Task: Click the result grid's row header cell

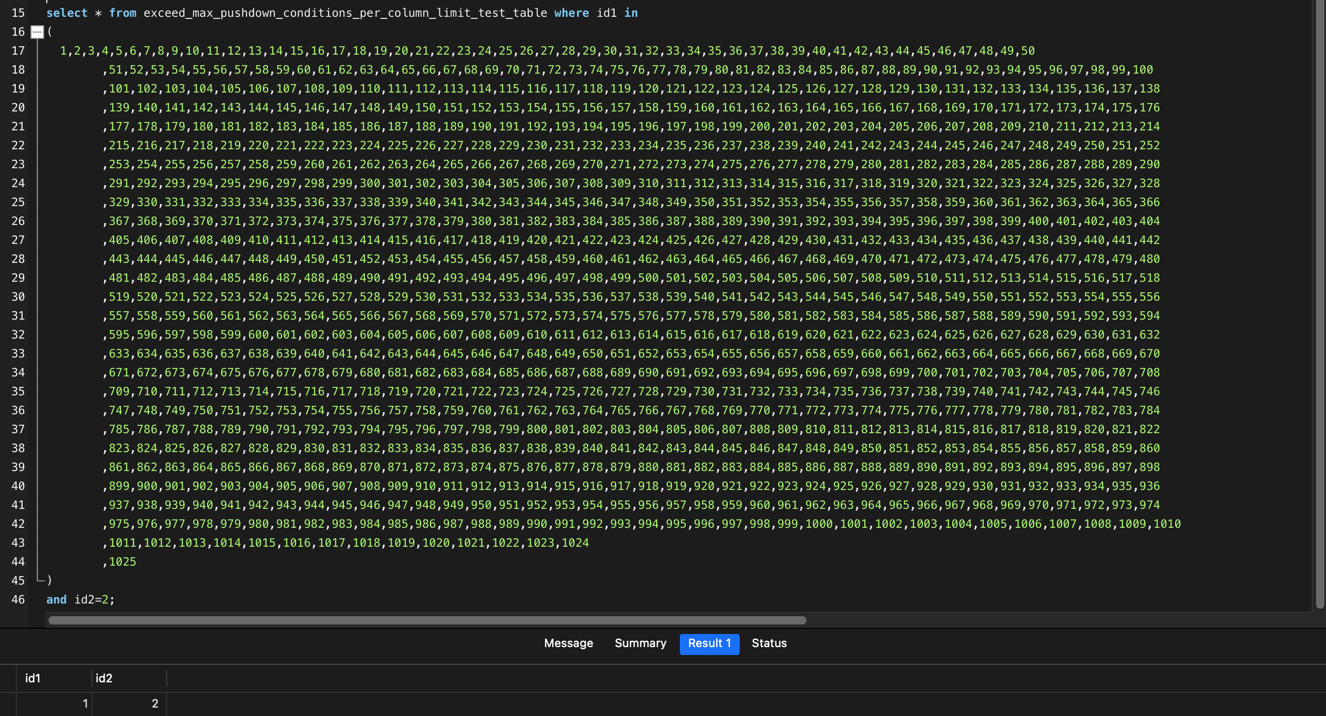Action: coord(8,703)
